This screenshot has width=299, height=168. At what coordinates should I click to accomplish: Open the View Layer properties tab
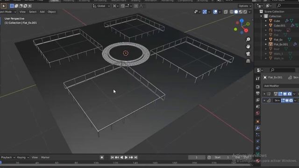tap(257, 100)
